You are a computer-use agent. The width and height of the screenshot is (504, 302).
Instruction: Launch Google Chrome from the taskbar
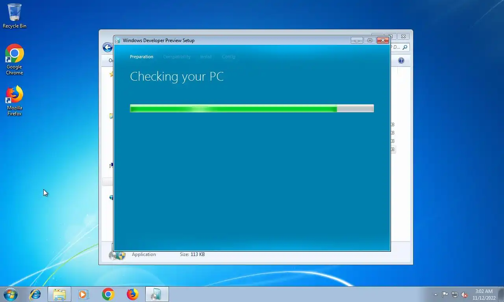(108, 294)
